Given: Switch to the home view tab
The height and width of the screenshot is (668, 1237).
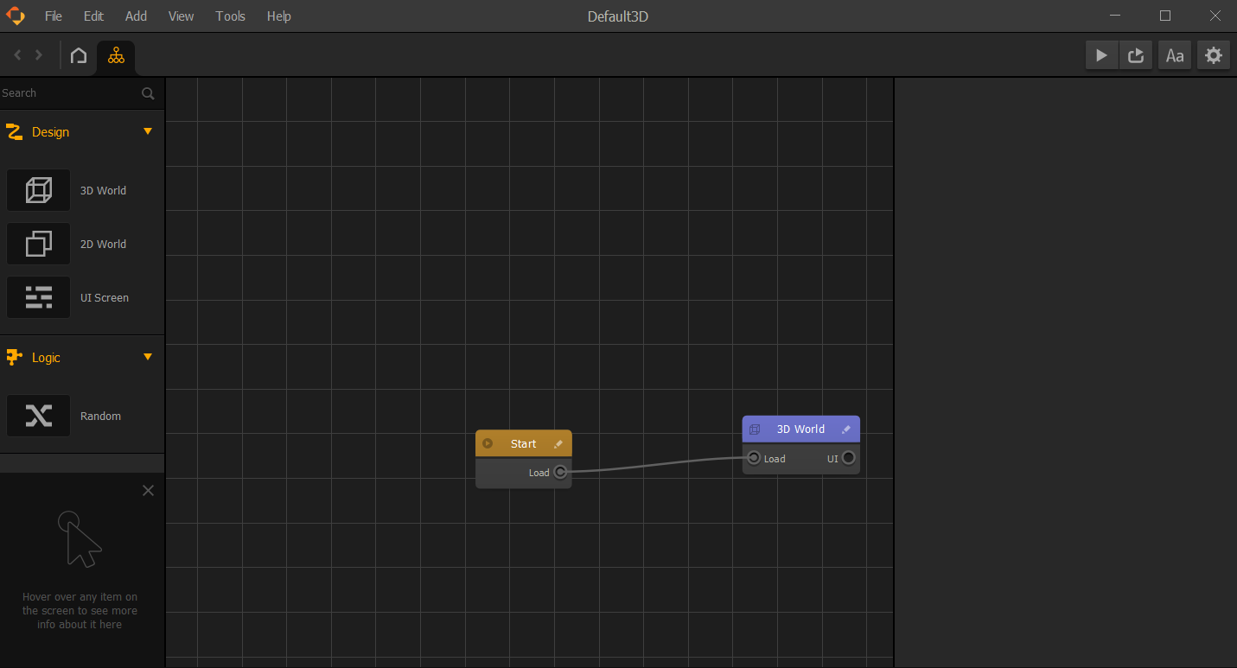Looking at the screenshot, I should pyautogui.click(x=78, y=54).
